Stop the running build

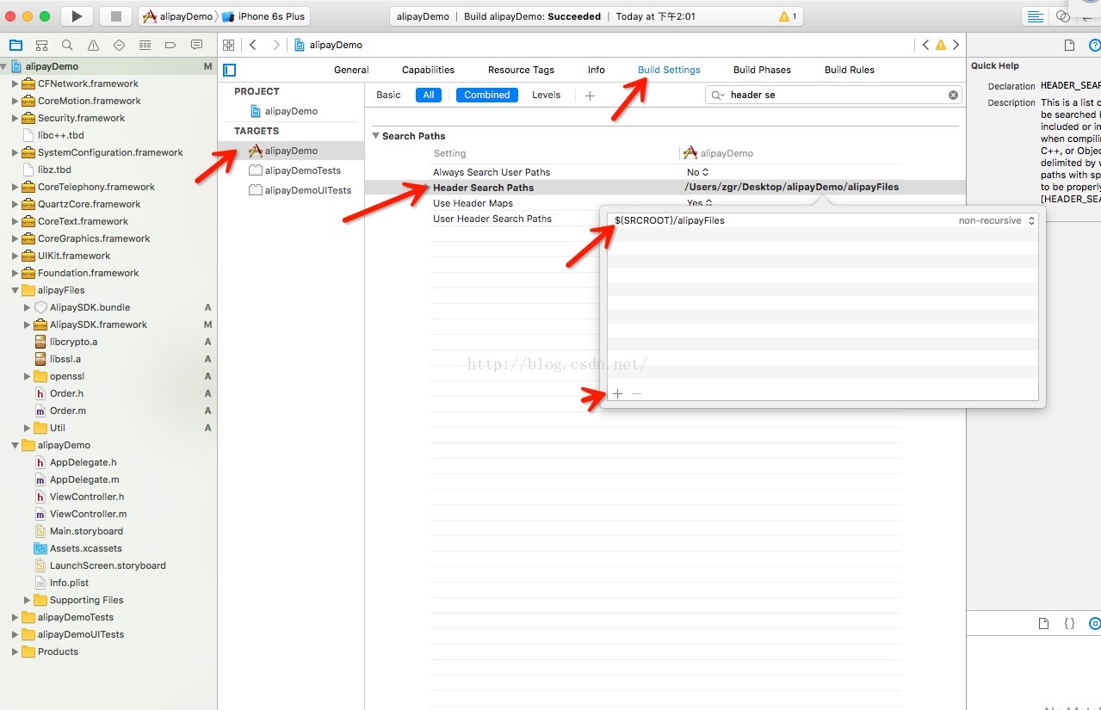(116, 15)
